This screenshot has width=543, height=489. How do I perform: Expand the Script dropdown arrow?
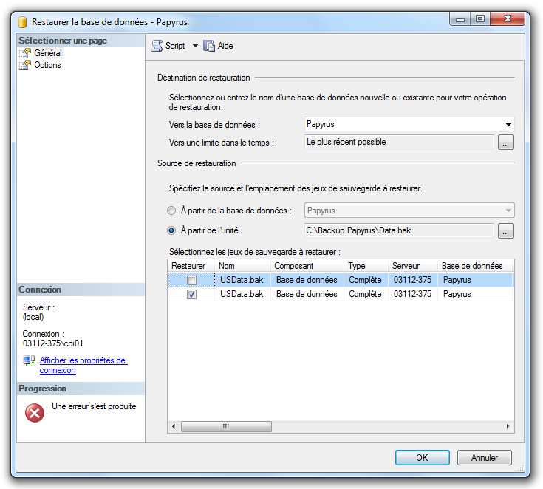click(x=195, y=46)
